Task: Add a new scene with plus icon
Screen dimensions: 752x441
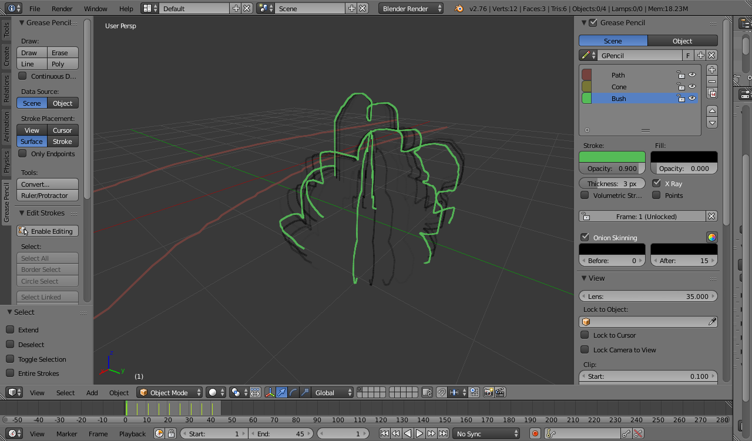Action: pyautogui.click(x=351, y=8)
